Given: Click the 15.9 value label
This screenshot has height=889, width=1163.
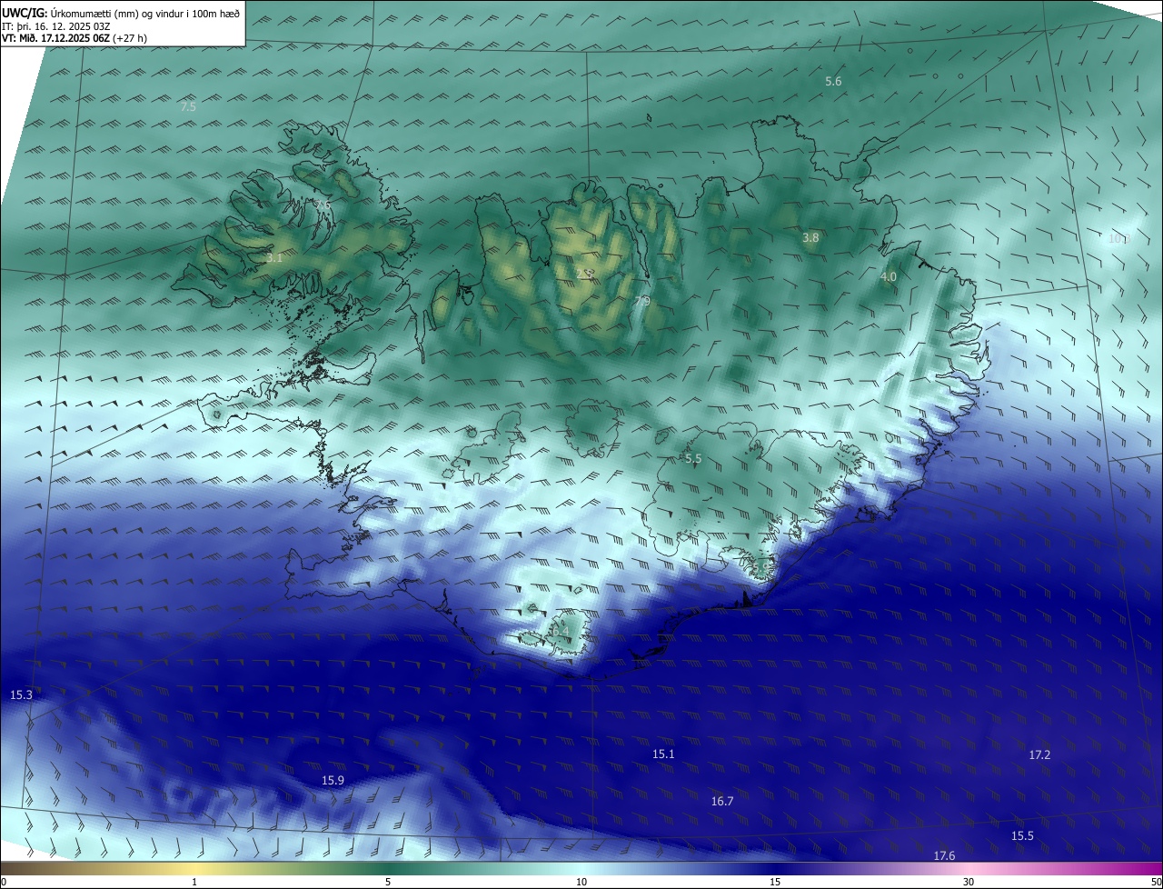Looking at the screenshot, I should click(x=333, y=780).
